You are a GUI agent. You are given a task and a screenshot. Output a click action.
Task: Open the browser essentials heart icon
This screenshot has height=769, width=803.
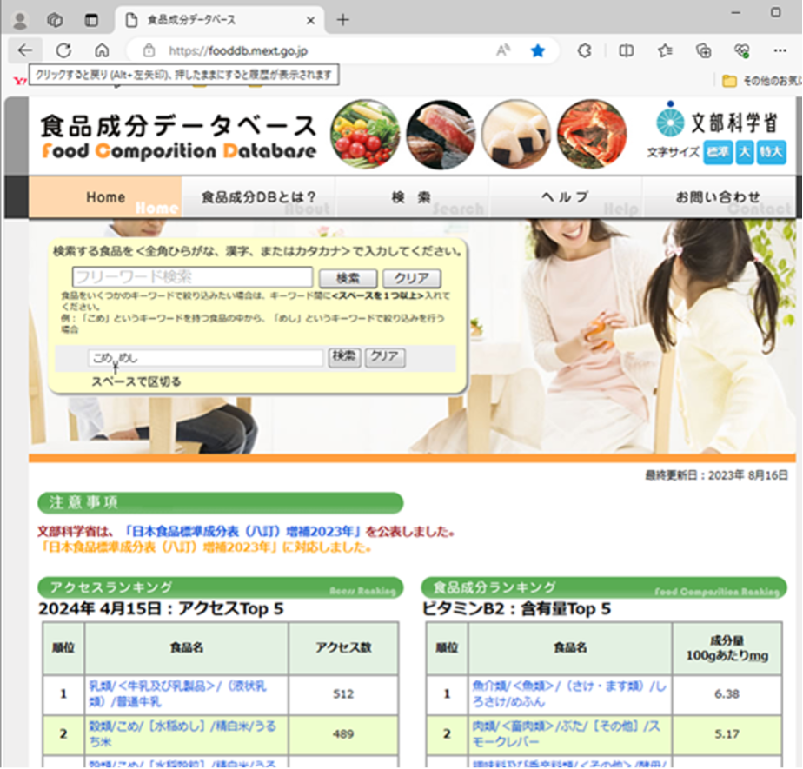tap(741, 50)
